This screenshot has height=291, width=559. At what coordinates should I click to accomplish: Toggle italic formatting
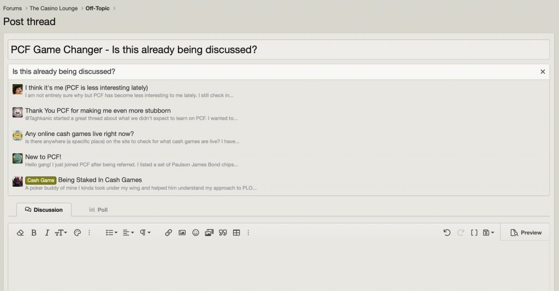[x=47, y=233]
